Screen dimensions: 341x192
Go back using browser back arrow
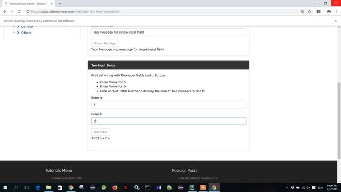(x=5, y=12)
